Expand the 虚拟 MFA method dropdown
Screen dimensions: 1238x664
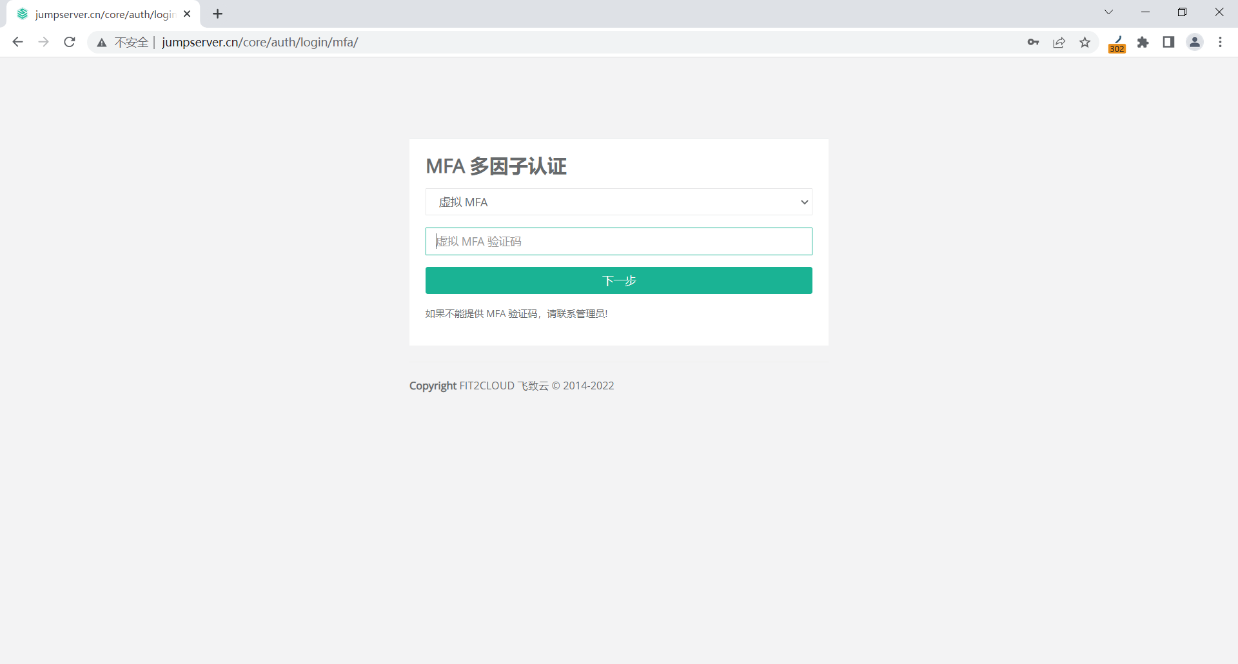click(x=619, y=202)
